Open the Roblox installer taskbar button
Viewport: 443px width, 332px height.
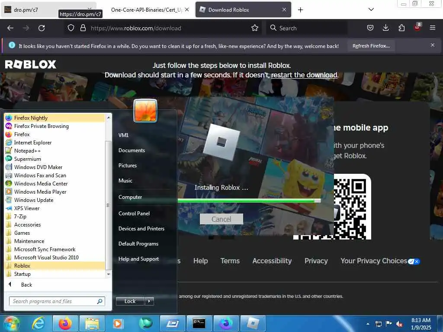tap(253, 323)
